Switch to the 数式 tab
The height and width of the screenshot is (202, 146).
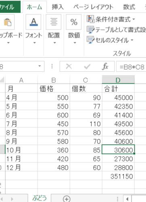click(x=129, y=7)
